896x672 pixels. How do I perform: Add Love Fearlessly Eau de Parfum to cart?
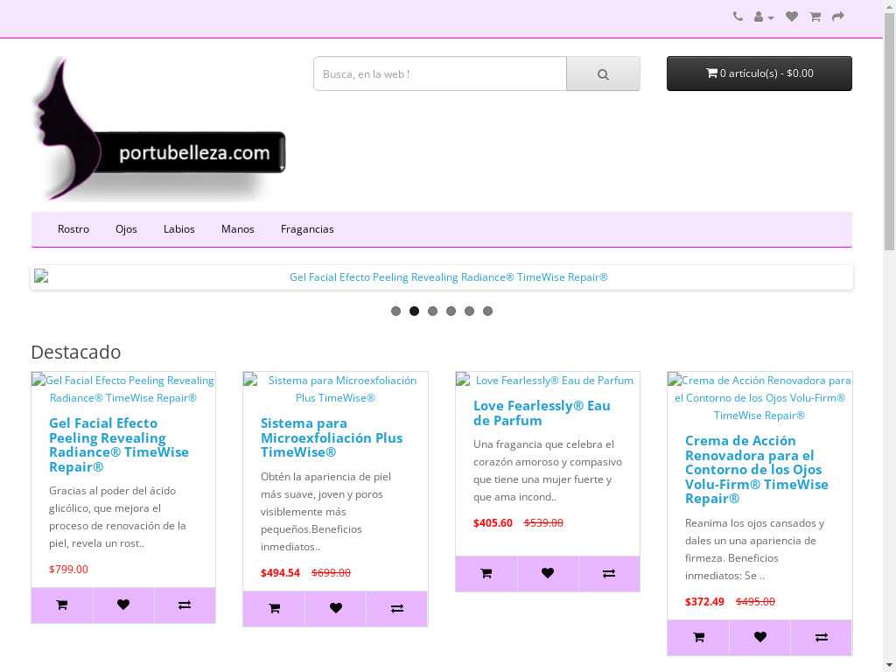coord(486,574)
